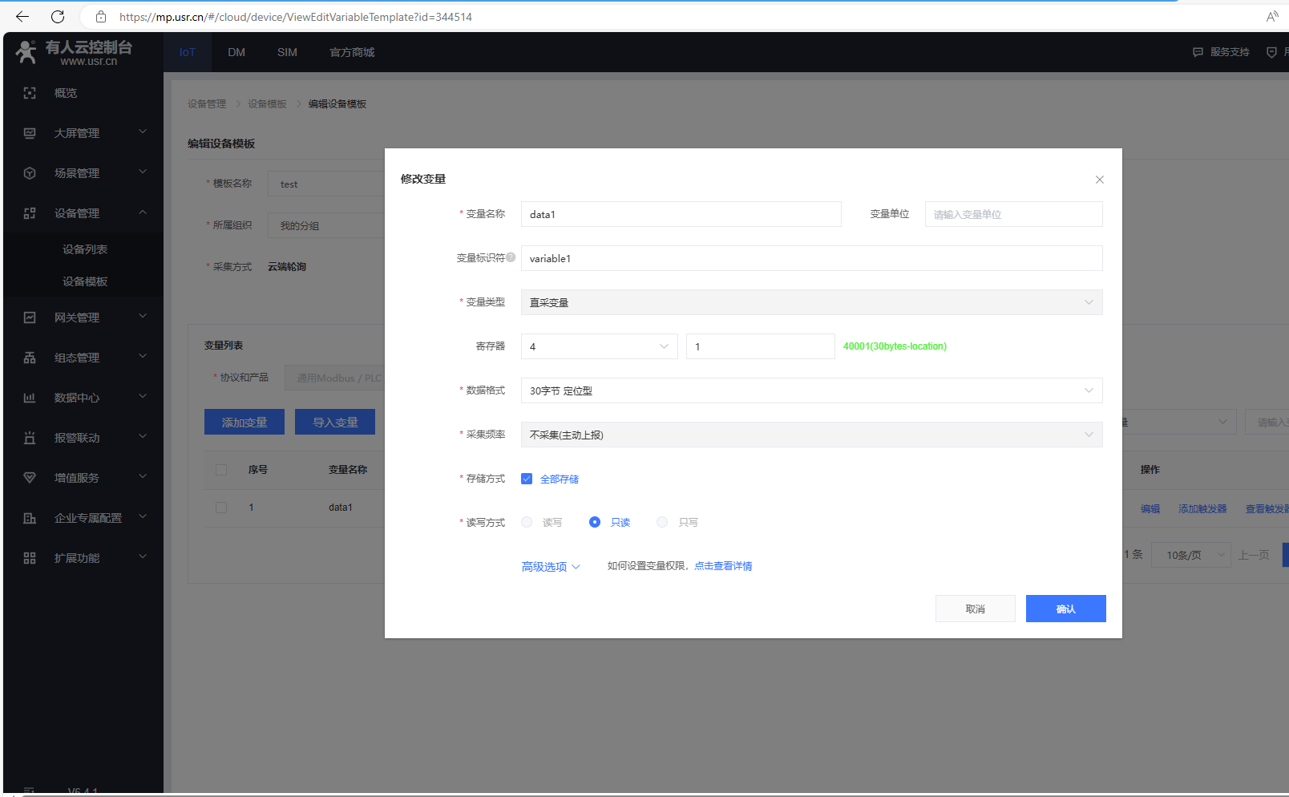Open the 点击查看详情 link
This screenshot has height=797, width=1289.
723,566
